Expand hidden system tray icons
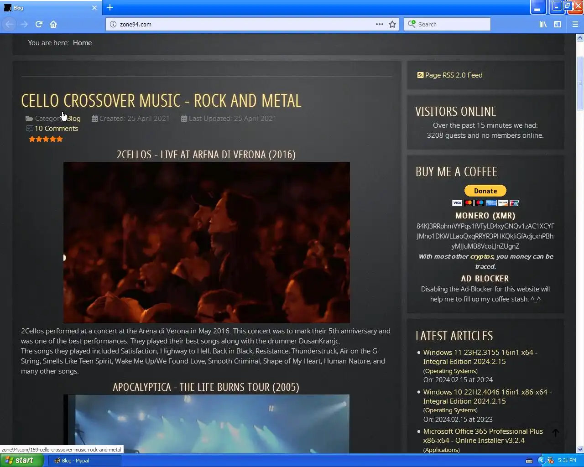584x467 pixels. pyautogui.click(x=541, y=461)
